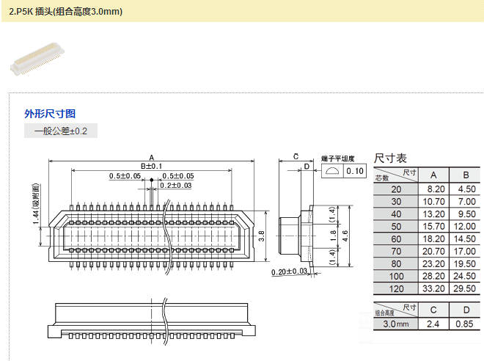
Task: Click value 0.85 in column D
Action: pos(465,324)
